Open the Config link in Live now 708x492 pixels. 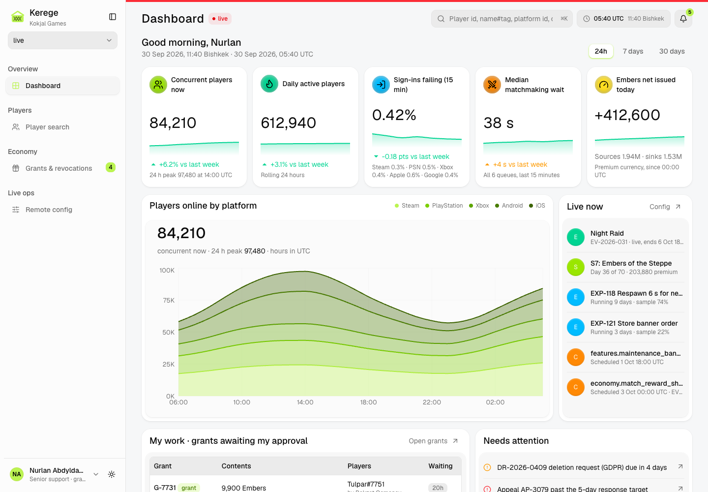point(665,207)
